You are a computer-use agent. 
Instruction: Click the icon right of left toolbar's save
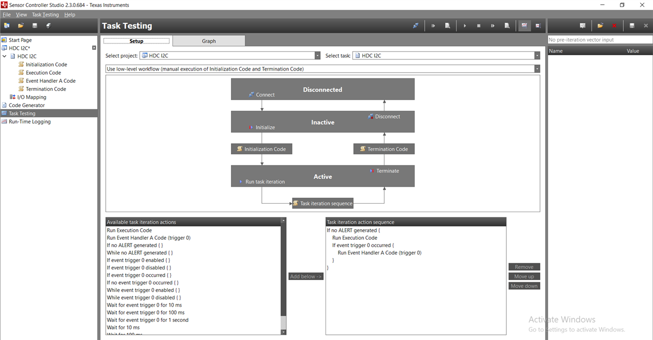tap(48, 25)
